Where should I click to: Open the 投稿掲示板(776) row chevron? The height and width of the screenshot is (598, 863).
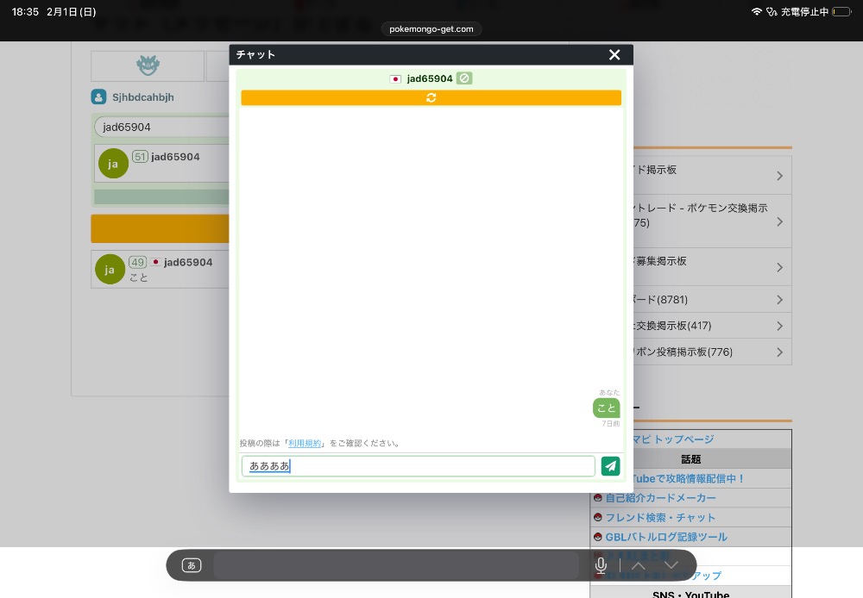(779, 352)
